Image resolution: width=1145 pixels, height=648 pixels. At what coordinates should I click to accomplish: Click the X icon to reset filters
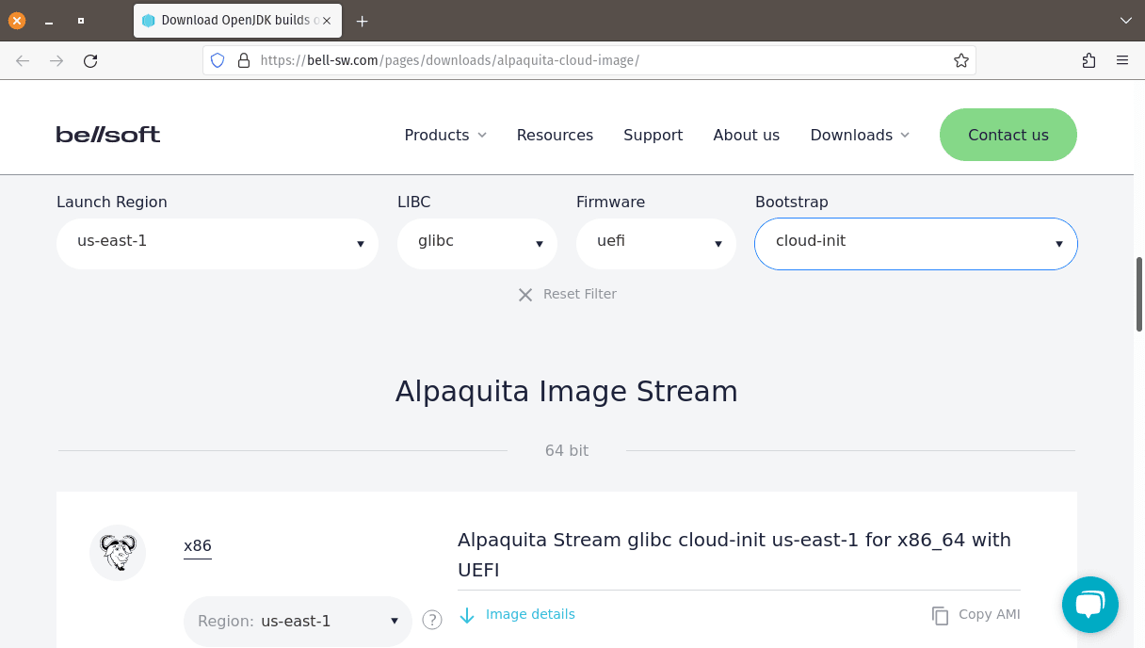coord(525,294)
